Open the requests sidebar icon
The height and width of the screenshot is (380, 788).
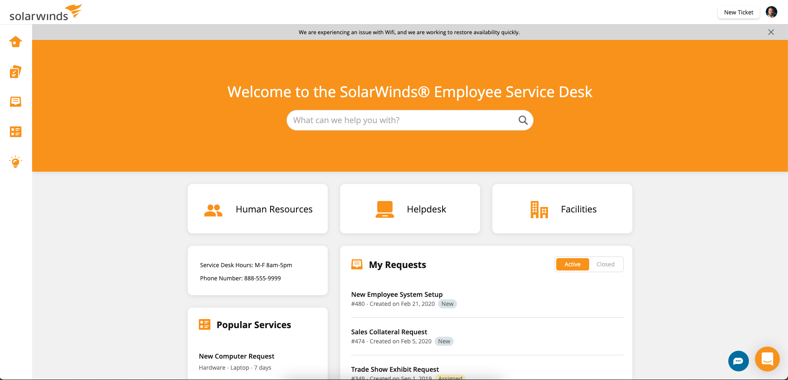point(16,102)
